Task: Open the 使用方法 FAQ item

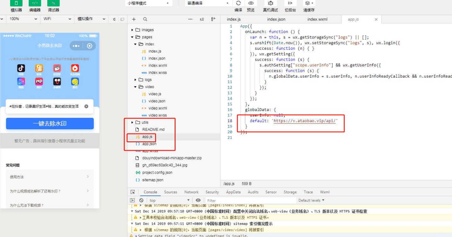Action: [50, 177]
